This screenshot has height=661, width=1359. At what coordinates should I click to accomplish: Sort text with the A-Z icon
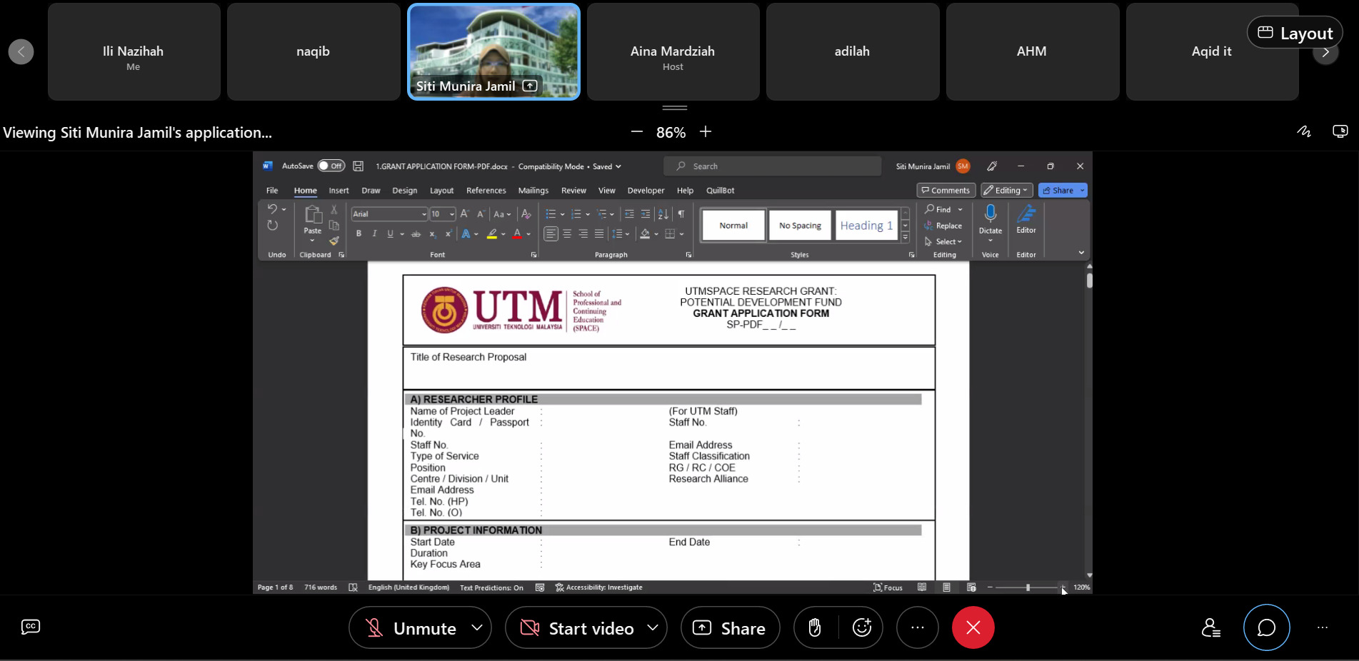661,213
